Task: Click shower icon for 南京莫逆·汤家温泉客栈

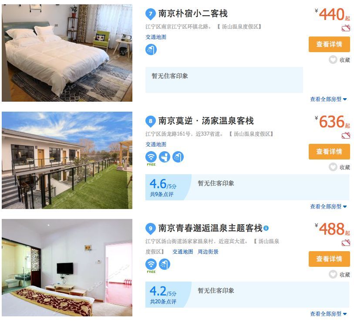Action: [178, 157]
